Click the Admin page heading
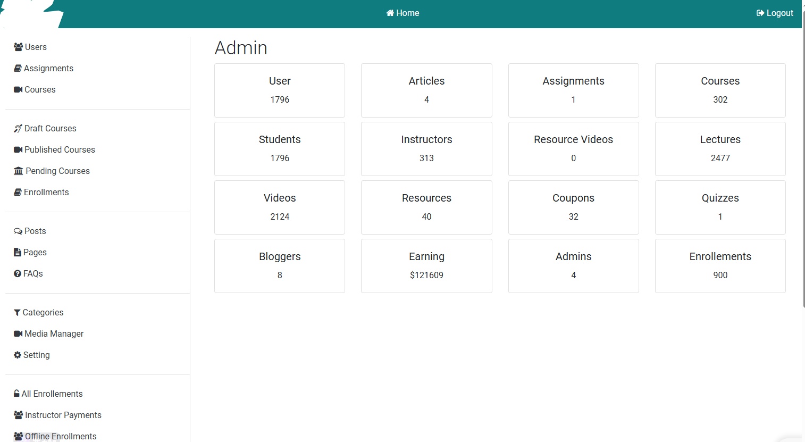The height and width of the screenshot is (442, 805). 241,48
